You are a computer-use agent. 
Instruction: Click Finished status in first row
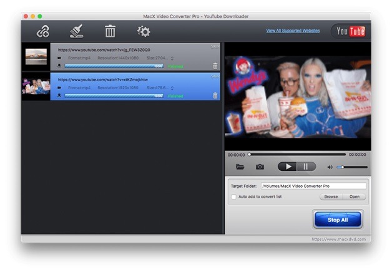point(175,66)
